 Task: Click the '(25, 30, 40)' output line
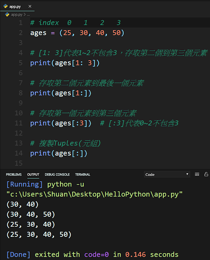pyautogui.click(x=31, y=224)
